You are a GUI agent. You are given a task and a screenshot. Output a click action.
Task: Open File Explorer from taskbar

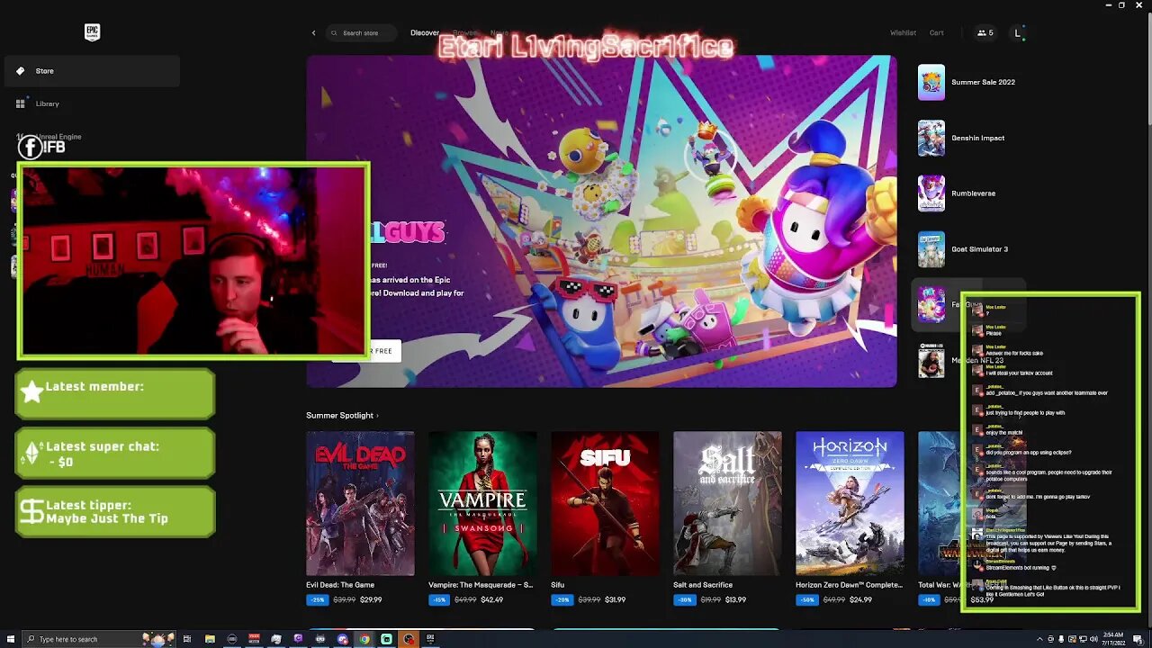210,639
